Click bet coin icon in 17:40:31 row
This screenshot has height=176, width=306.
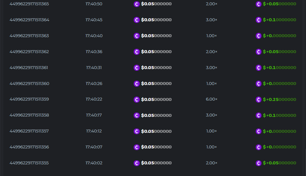[x=136, y=68]
